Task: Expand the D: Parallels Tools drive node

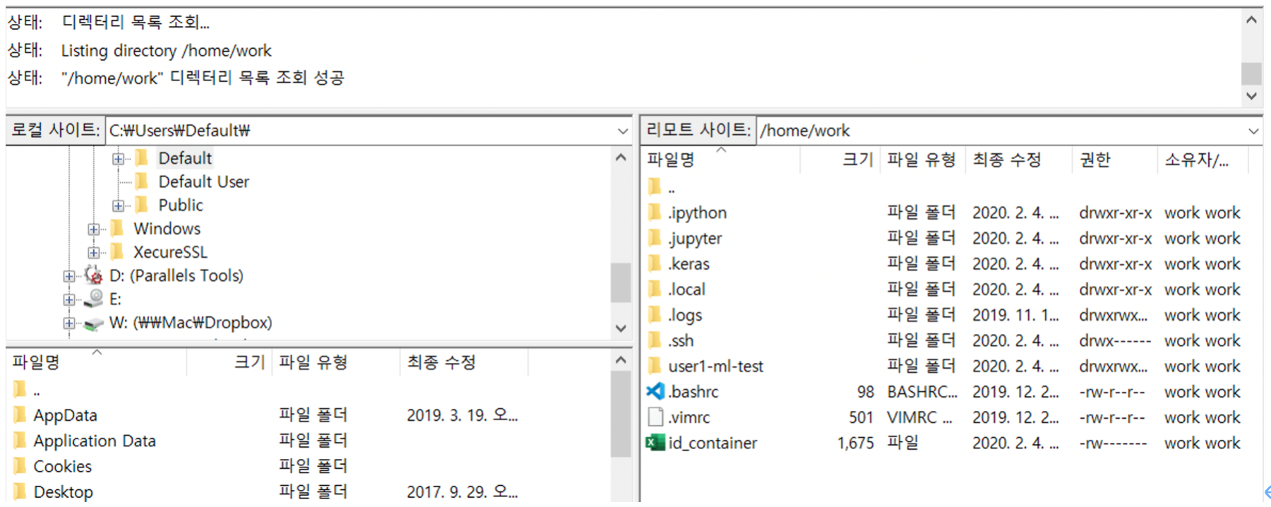Action: (68, 276)
